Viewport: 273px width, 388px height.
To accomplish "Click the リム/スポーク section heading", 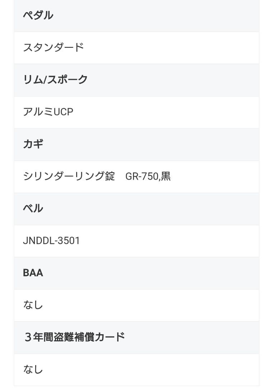I will (x=55, y=79).
